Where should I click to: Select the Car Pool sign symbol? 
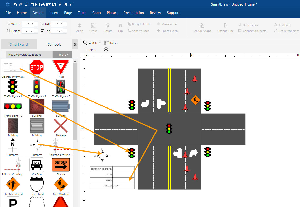36,165
